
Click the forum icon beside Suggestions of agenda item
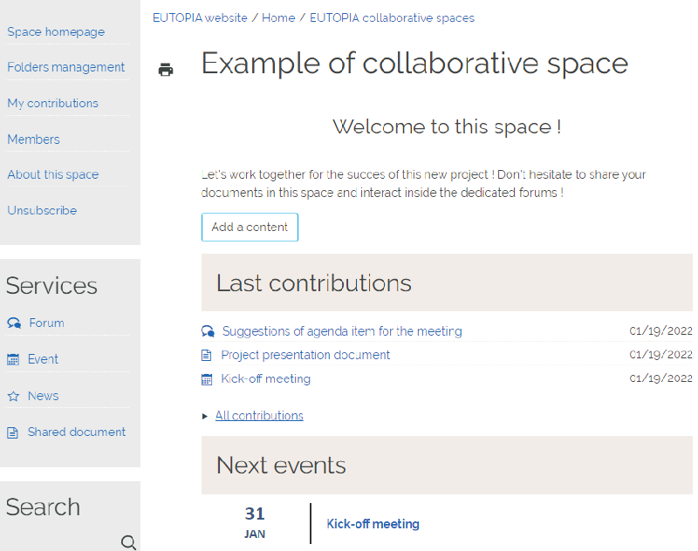click(x=208, y=331)
